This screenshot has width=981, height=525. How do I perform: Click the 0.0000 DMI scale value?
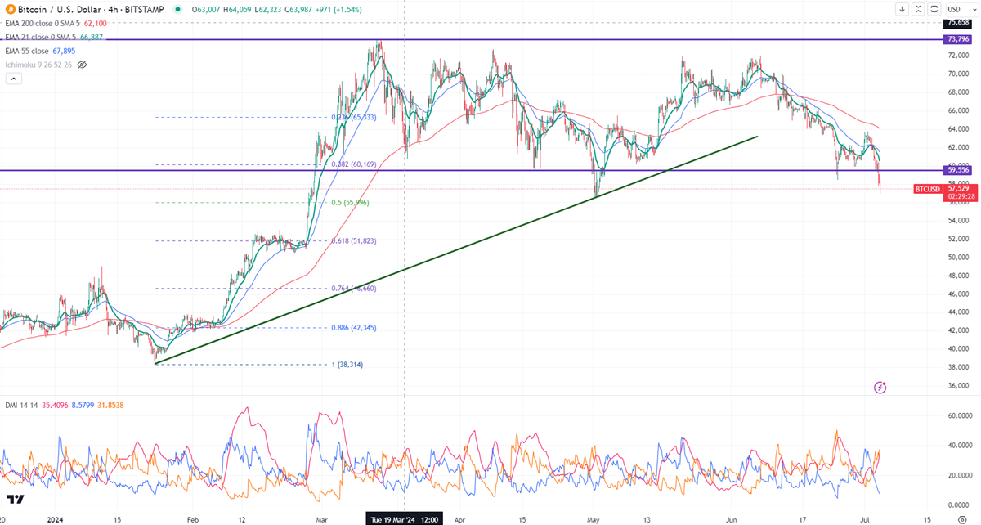(960, 505)
